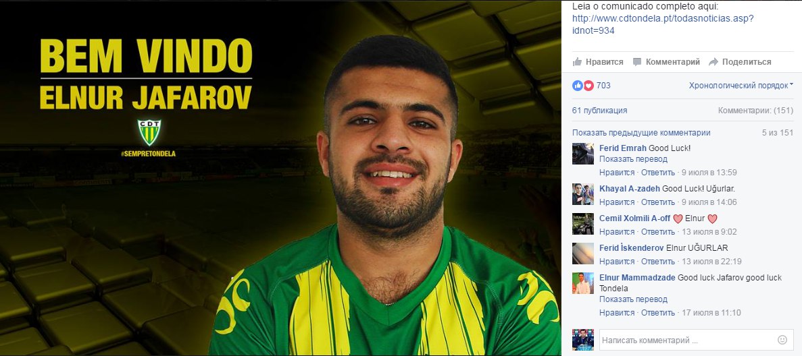
Task: Open Elnur Mammadzade's profile name
Action: pyautogui.click(x=637, y=278)
